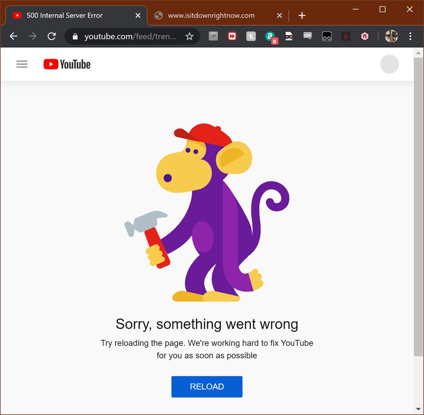Close the Chrome window
Screen dimensions: 424x415
click(x=410, y=9)
